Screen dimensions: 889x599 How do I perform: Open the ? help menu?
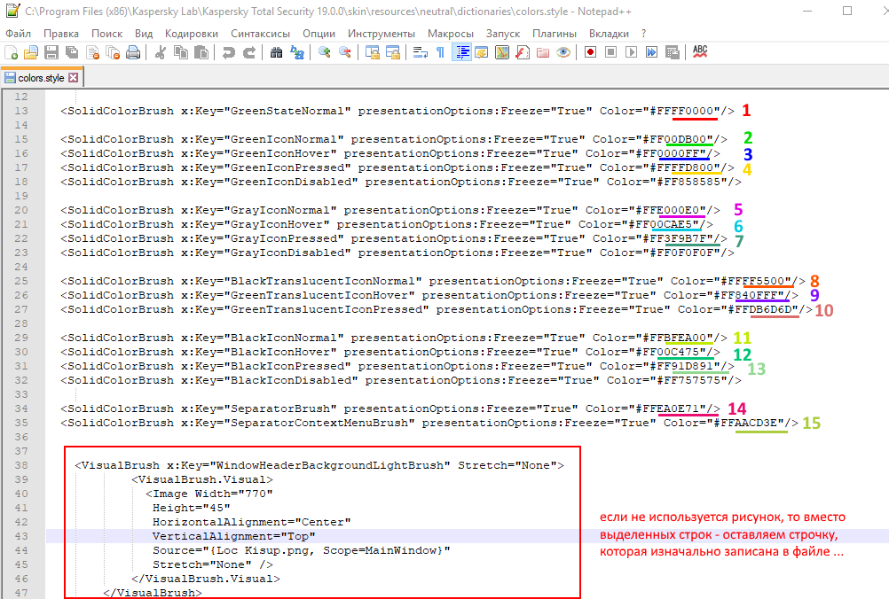(643, 34)
